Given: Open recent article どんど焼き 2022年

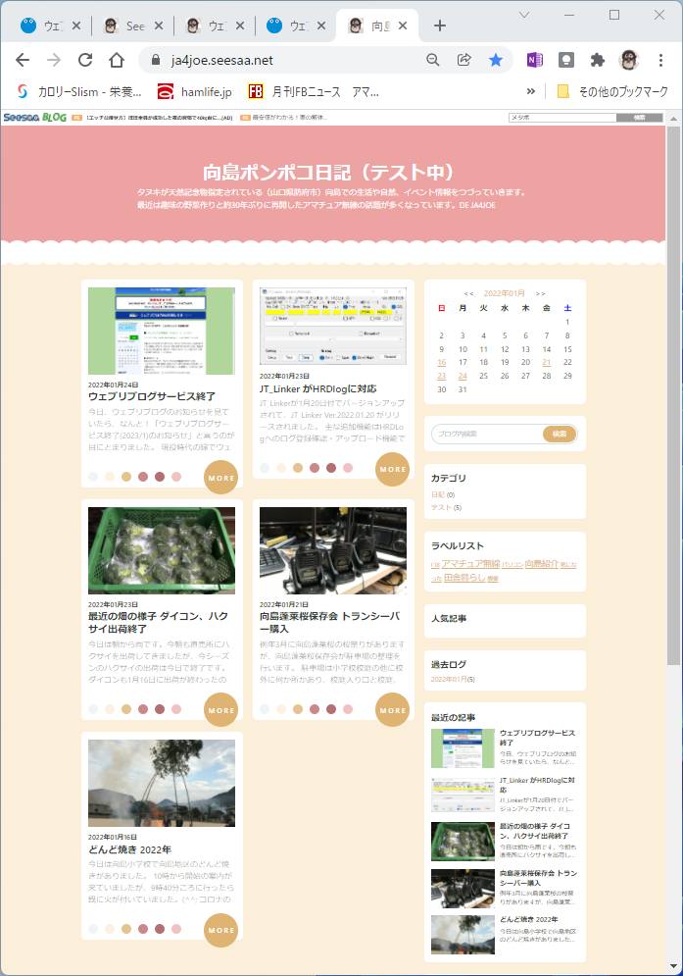Looking at the screenshot, I should (529, 919).
